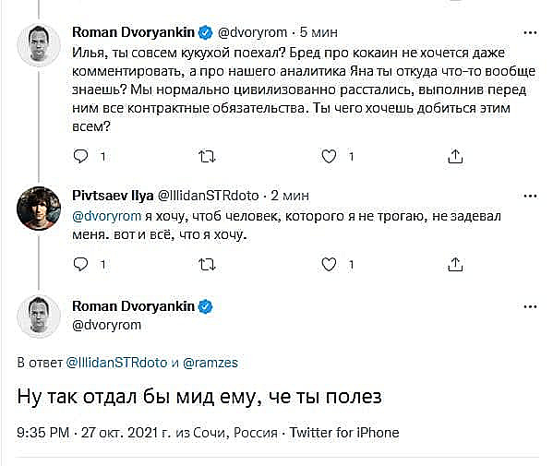Viewport: 553px width, 466px height.
Task: Like Pivtsaev Ilya's tweet
Action: coord(329,264)
